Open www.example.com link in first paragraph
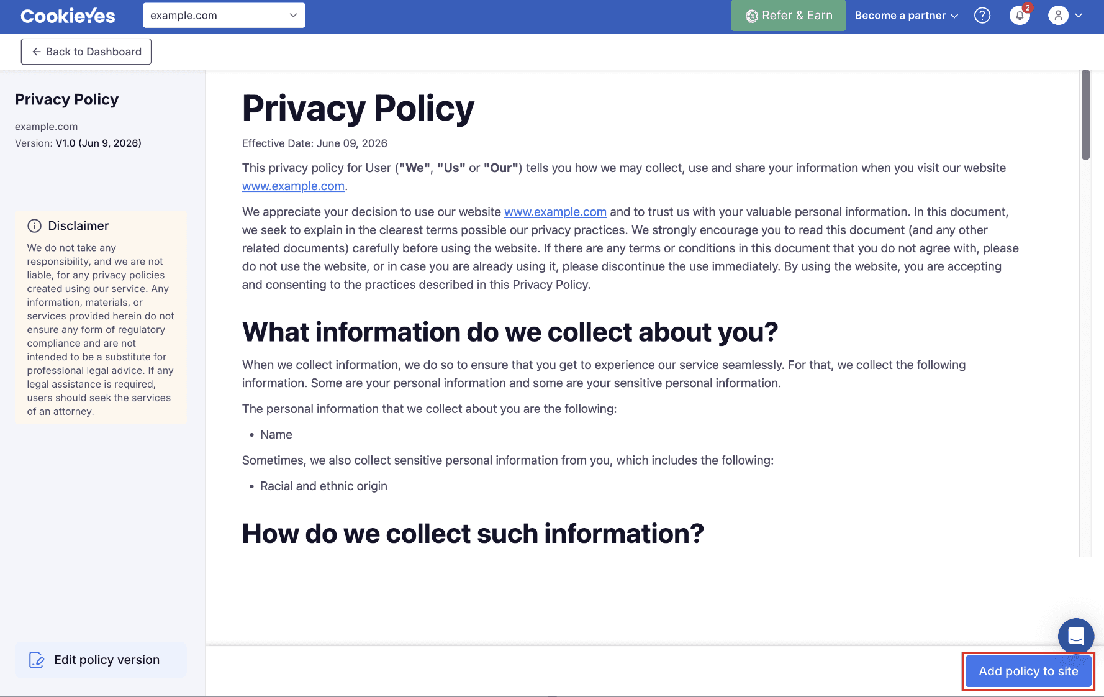Viewport: 1104px width, 697px height. pos(293,186)
